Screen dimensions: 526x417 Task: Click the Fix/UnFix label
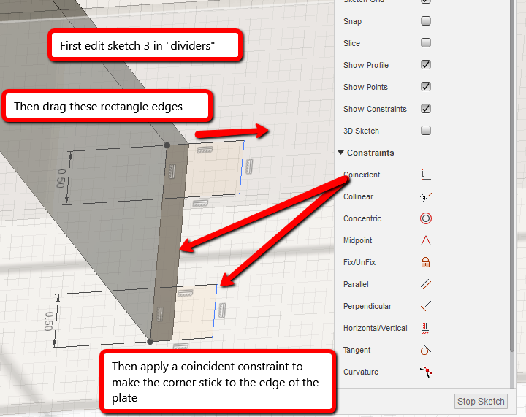coord(359,262)
